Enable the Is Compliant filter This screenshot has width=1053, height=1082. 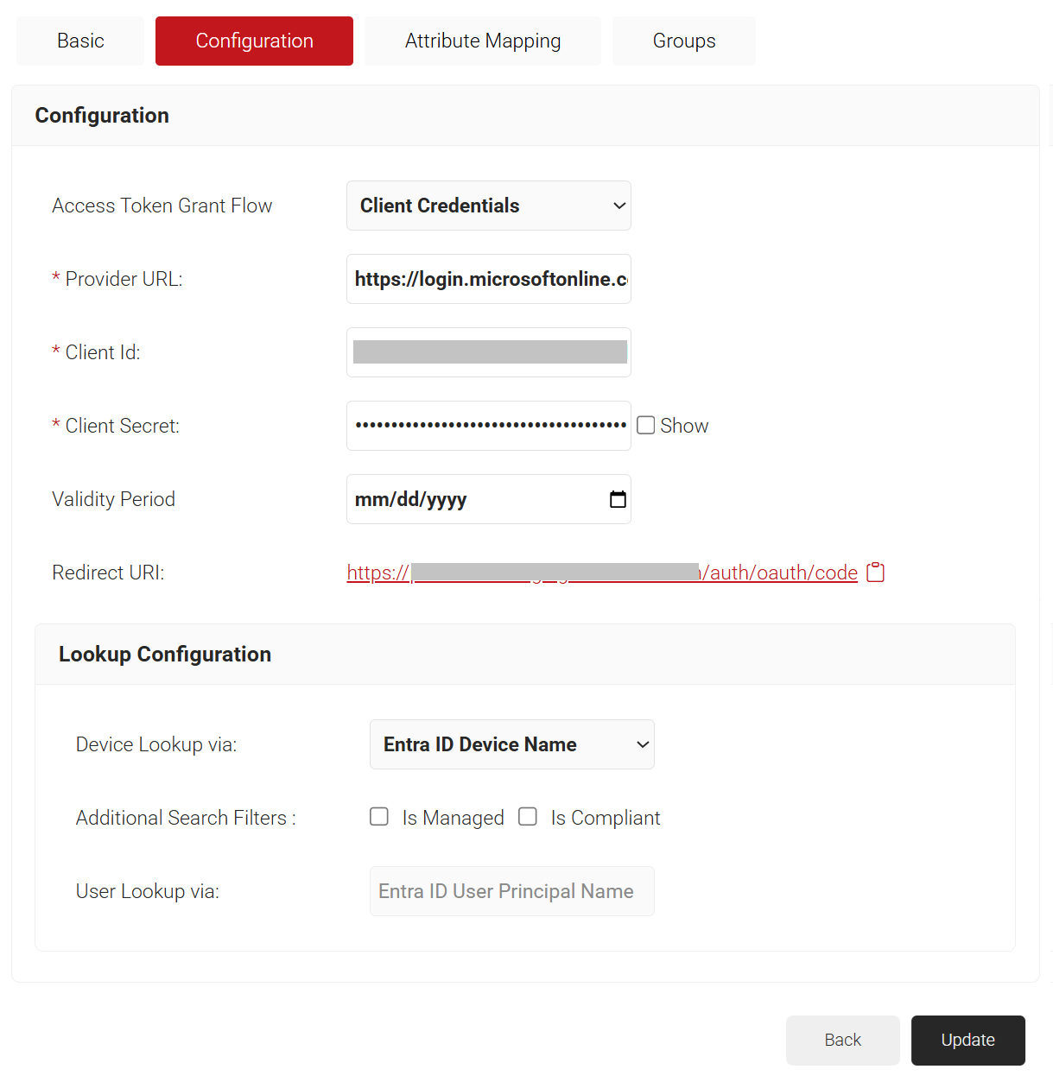tap(528, 817)
